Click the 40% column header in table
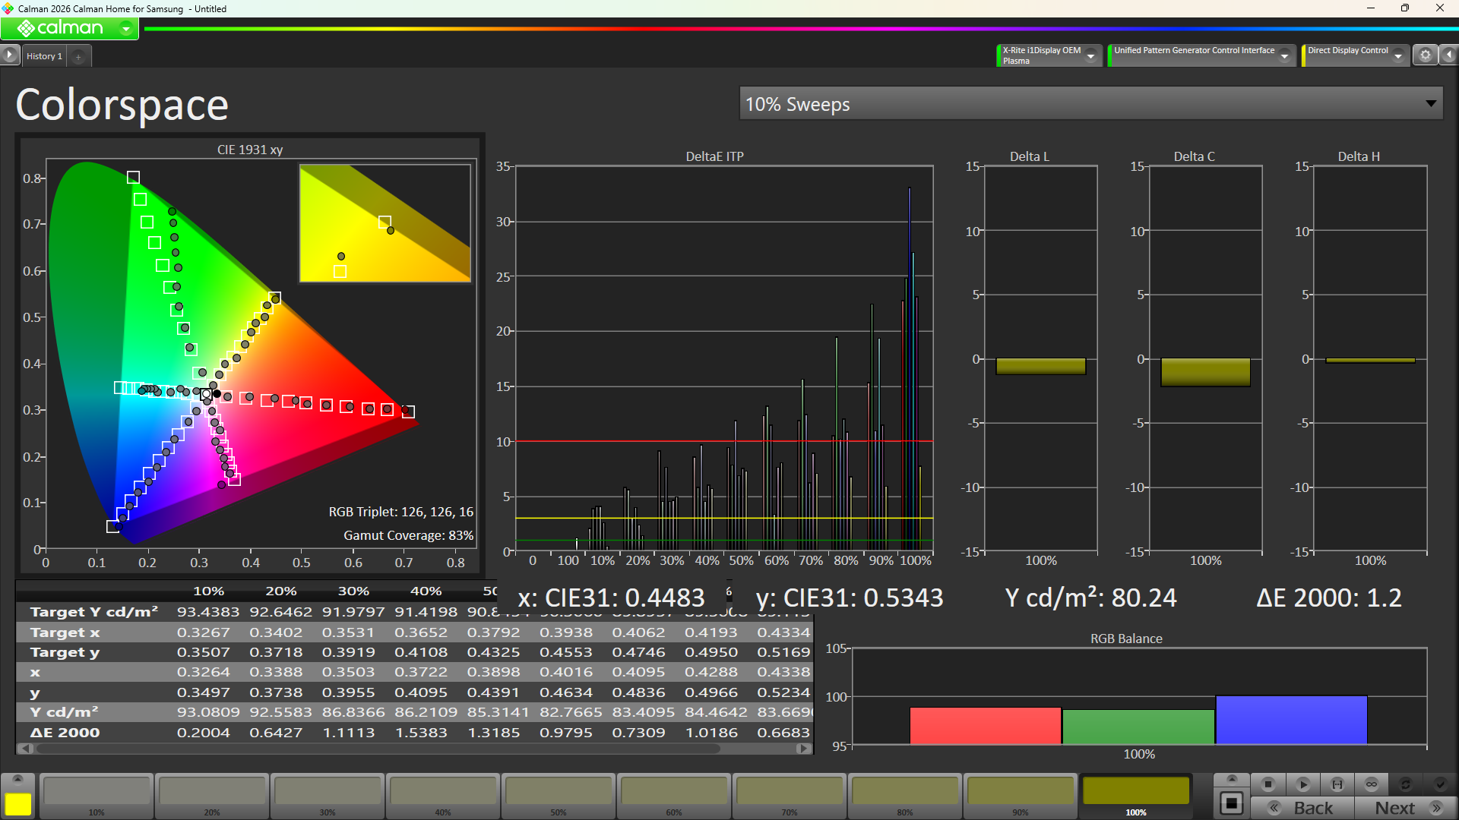1459x820 pixels. [426, 591]
